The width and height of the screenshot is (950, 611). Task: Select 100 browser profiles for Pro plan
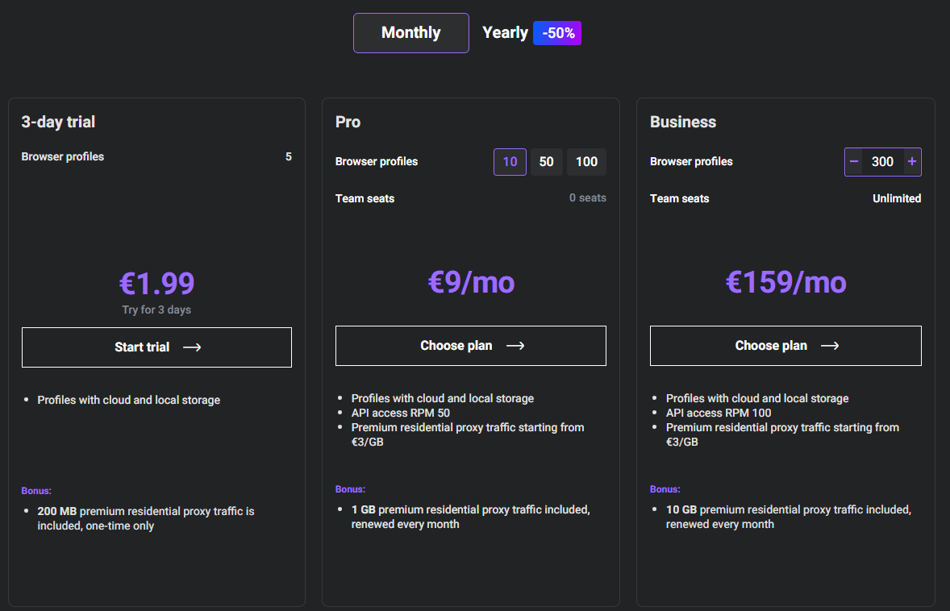586,161
